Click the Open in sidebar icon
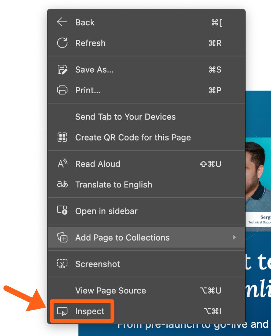The width and height of the screenshot is (271, 336). [62, 211]
